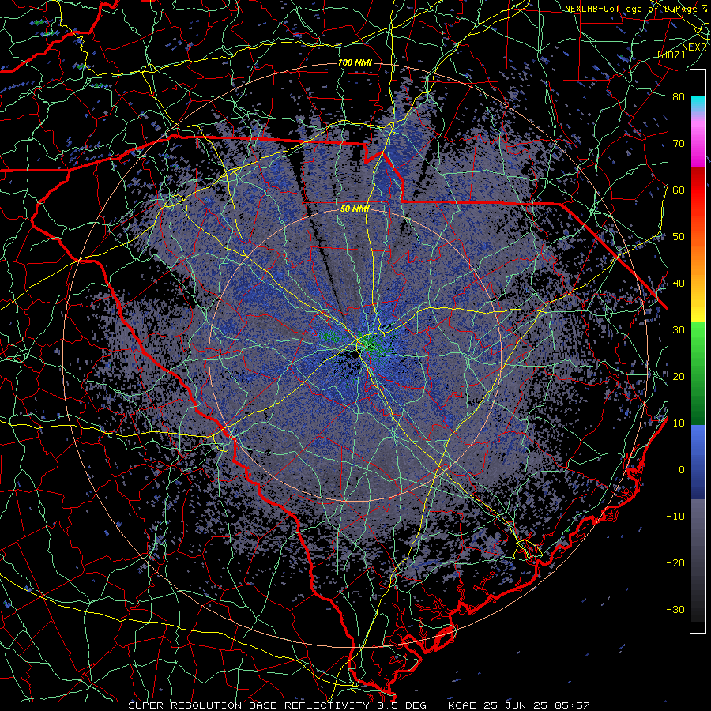
Task: Click the -10 value on the dBZ scale
Action: pyautogui.click(x=675, y=516)
